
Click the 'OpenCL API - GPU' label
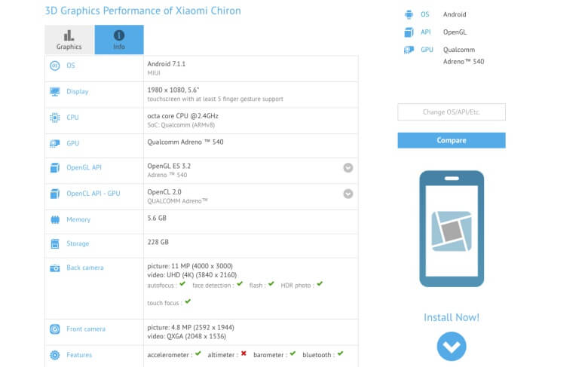93,194
